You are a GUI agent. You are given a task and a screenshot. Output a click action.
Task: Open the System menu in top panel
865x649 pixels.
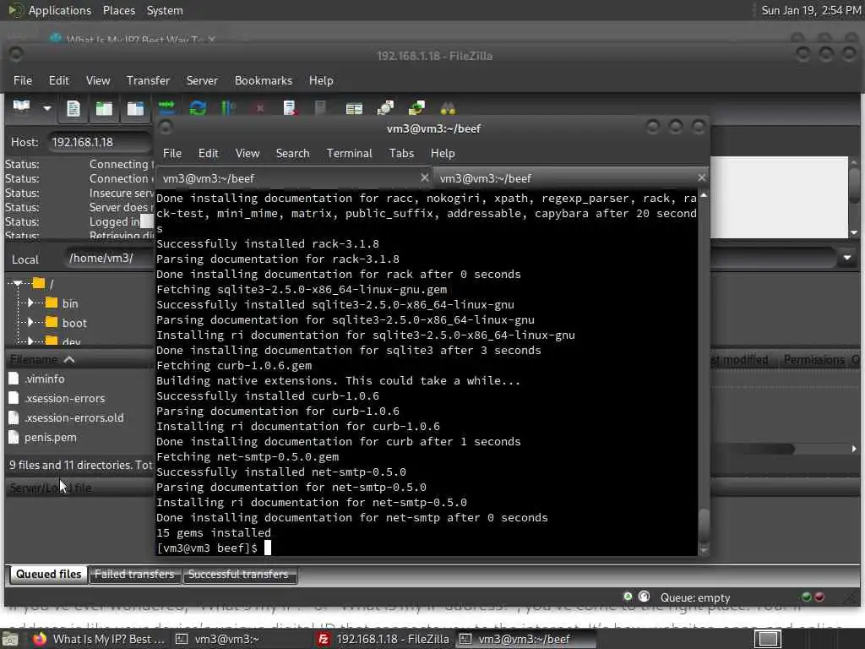[x=165, y=10]
